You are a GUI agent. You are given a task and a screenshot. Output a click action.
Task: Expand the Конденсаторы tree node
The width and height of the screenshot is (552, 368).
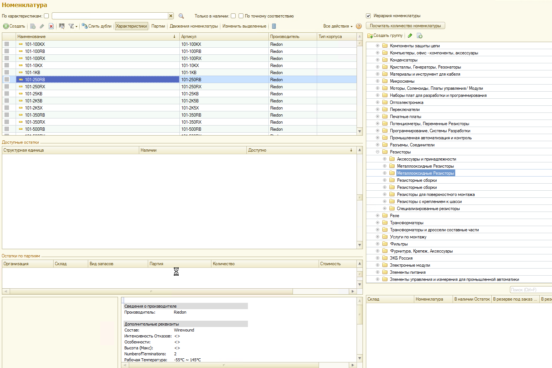[x=377, y=60]
